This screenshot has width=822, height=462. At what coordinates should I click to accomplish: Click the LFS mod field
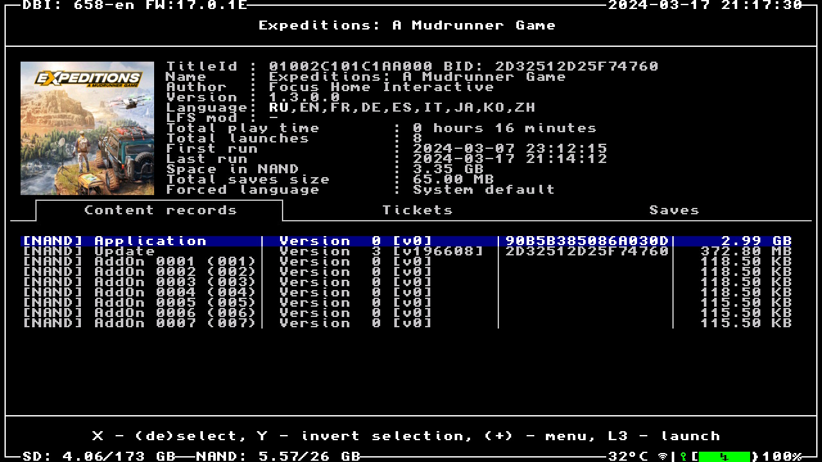(x=222, y=118)
